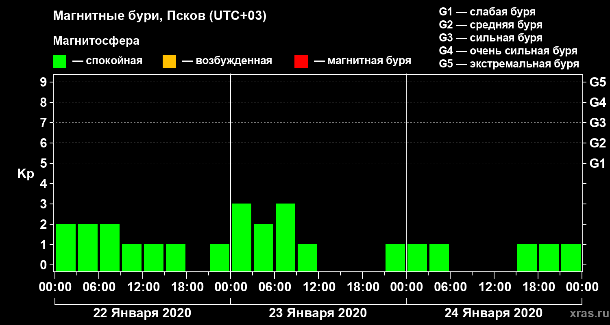
Task: Click the 00:00–03:00 Kp 3 bar on 23 January
Action: pos(242,237)
